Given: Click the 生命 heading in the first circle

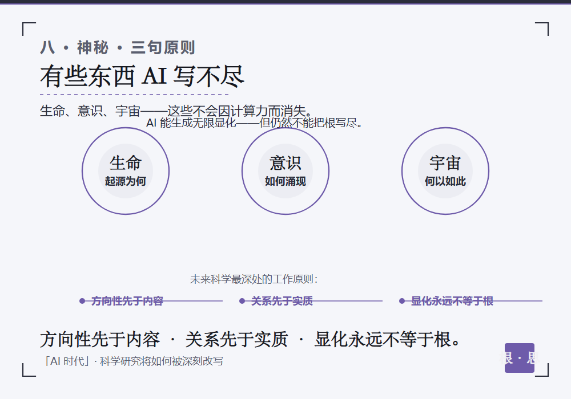Looking at the screenshot, I should (126, 163).
